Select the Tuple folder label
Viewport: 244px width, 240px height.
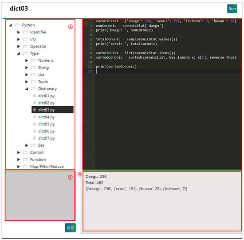click(x=43, y=82)
